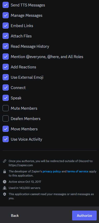Open the terms of service link
Image resolution: width=99 pixels, height=223 pixels.
point(78,171)
